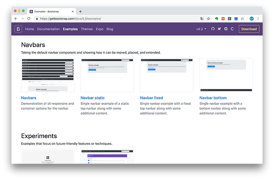
Task: Click the Navbar bottom thumbnail
Action: pyautogui.click(x=226, y=75)
